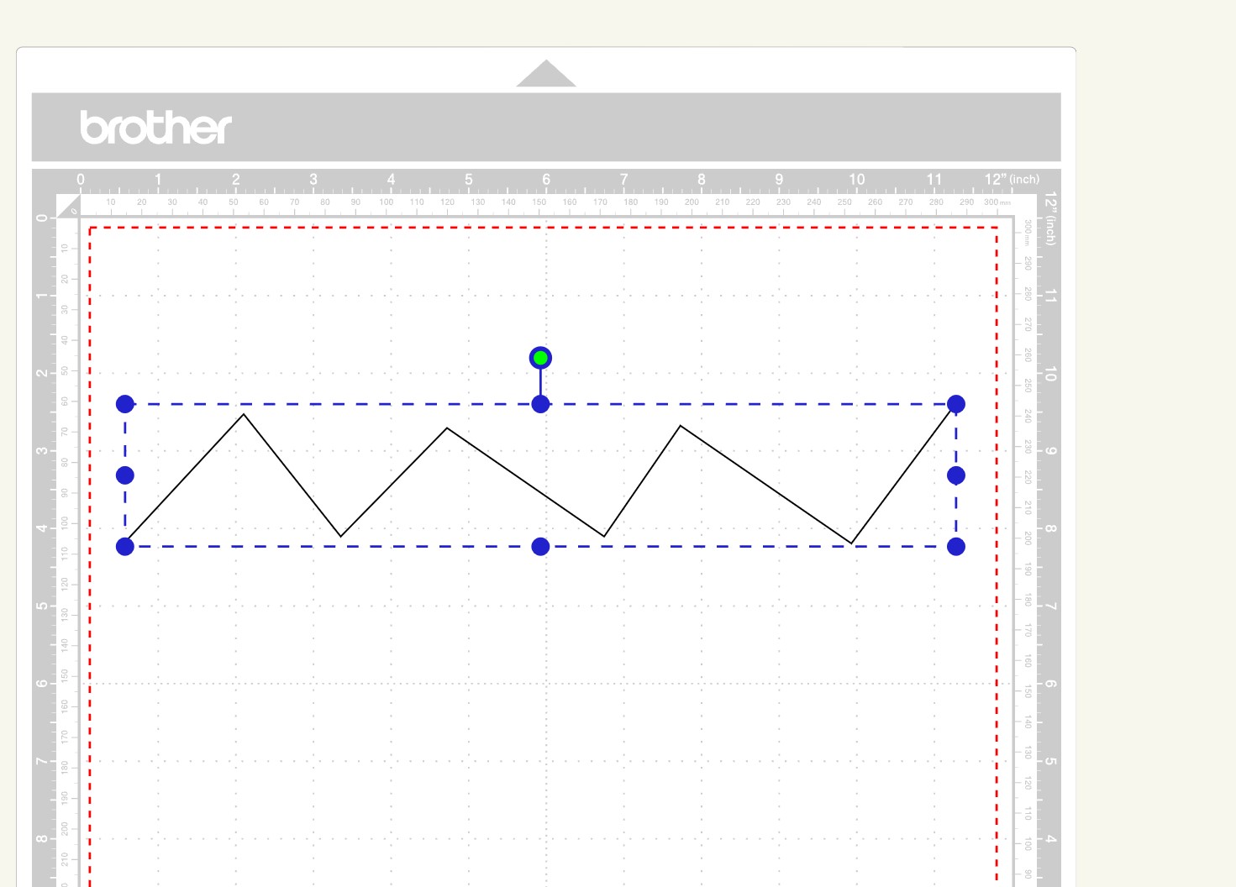The width and height of the screenshot is (1236, 887).
Task: Click the bottom-right blue selection handle
Action: pyautogui.click(x=957, y=546)
